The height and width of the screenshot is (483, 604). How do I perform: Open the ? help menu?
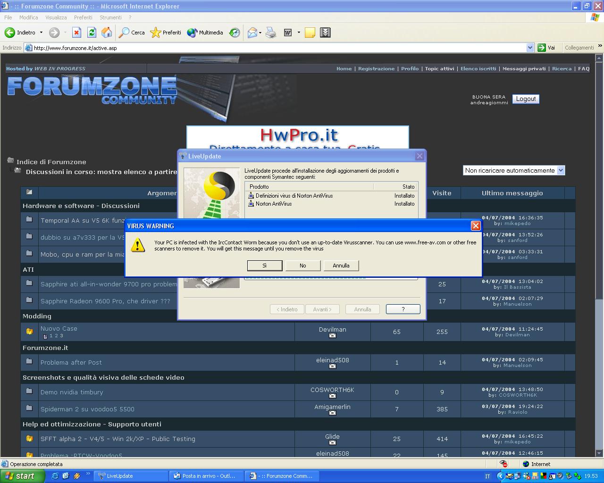tap(130, 17)
